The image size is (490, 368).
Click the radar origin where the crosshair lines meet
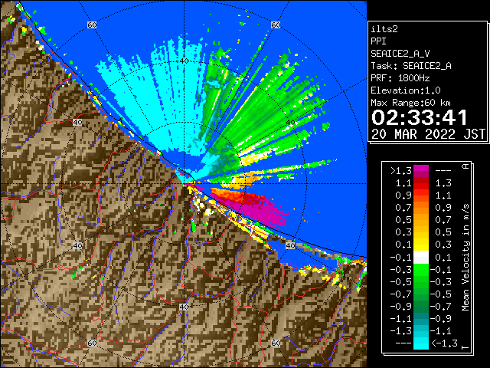[184, 184]
